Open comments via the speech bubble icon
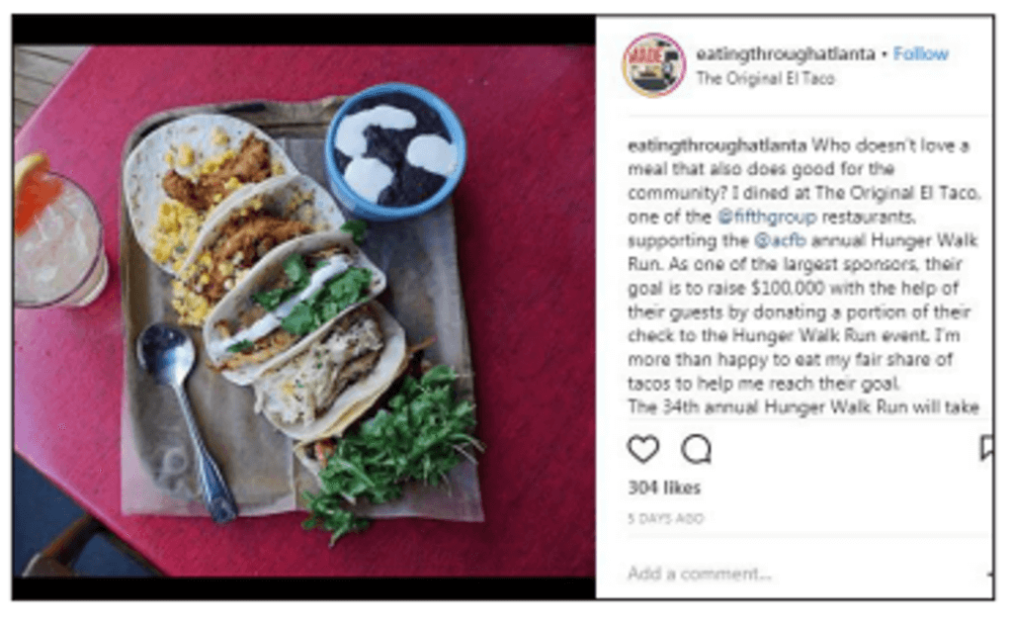The width and height of the screenshot is (1012, 620). pyautogui.click(x=697, y=449)
